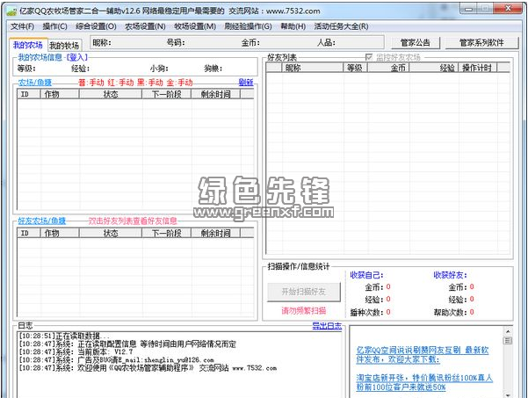Open the 农场设置(N) menu

(145, 26)
